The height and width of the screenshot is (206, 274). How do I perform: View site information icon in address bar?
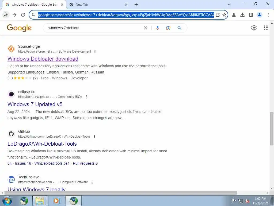34,15
